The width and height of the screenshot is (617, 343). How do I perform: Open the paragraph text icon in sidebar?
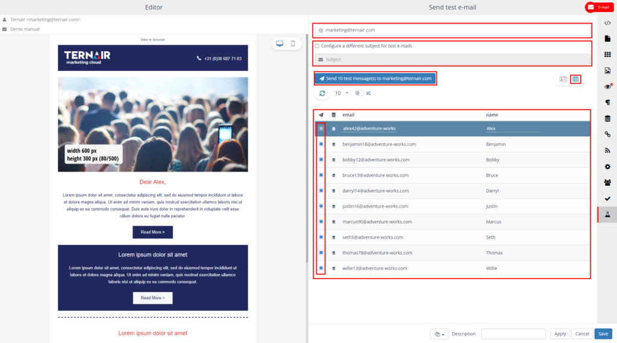point(607,102)
